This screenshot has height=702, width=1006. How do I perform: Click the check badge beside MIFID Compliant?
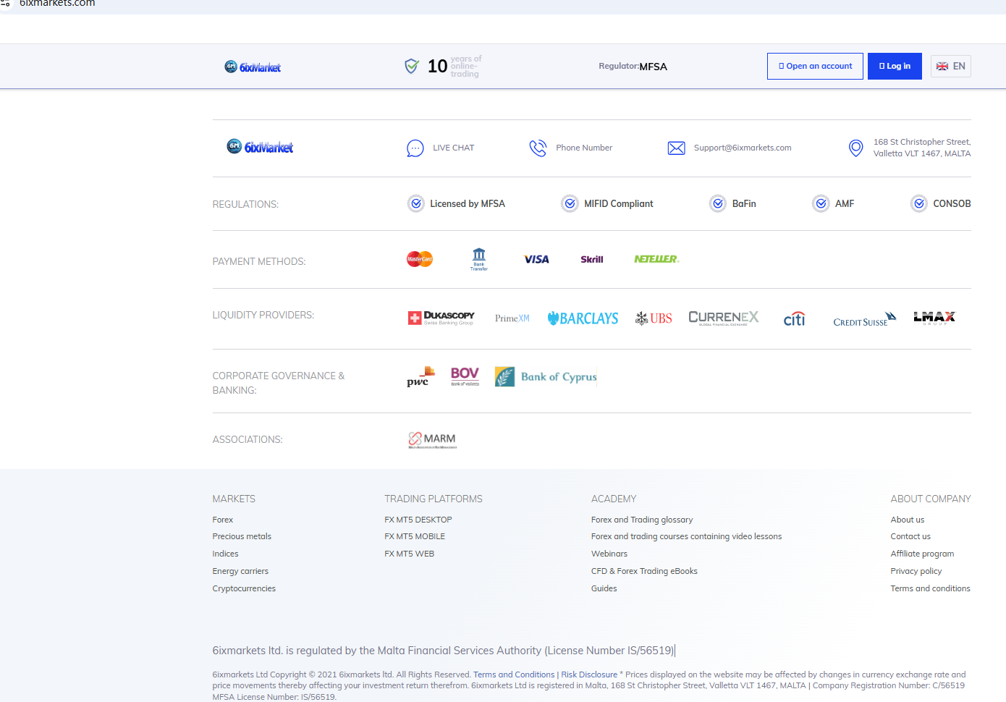[x=570, y=203]
